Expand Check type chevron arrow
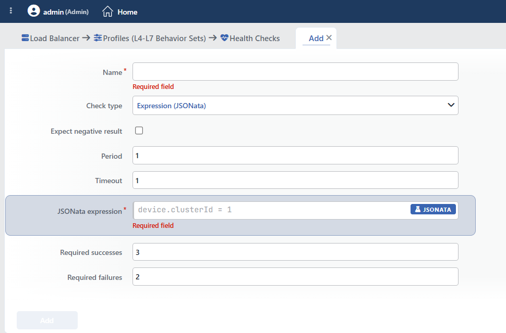The height and width of the screenshot is (333, 506). (451, 105)
